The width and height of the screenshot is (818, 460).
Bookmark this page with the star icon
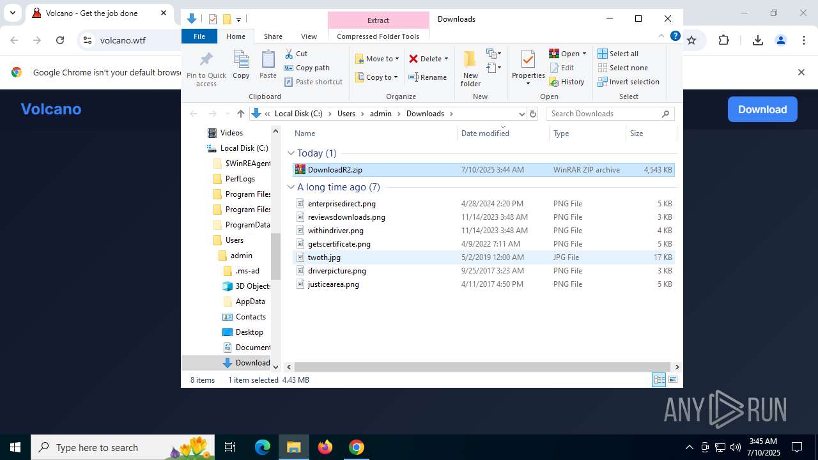pyautogui.click(x=691, y=40)
